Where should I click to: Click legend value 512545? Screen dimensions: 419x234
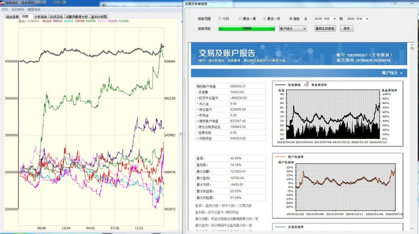pyautogui.click(x=124, y=21)
